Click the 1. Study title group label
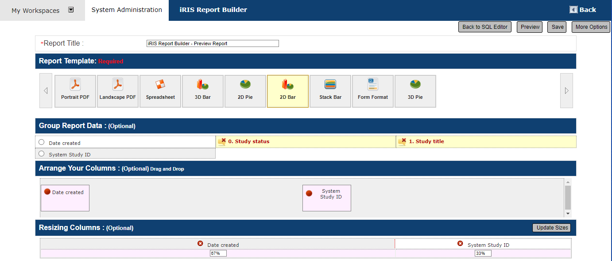 pos(426,141)
